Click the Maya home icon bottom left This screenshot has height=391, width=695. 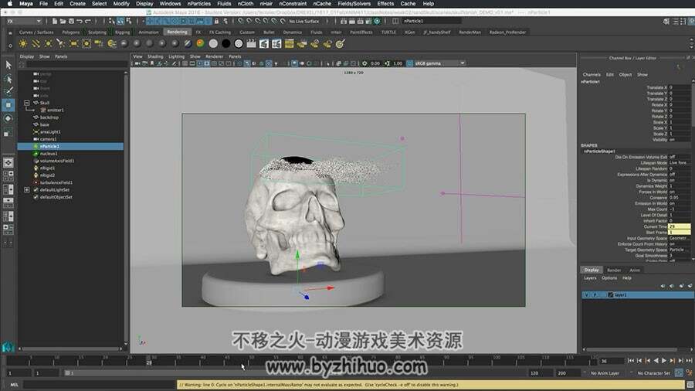point(8,347)
